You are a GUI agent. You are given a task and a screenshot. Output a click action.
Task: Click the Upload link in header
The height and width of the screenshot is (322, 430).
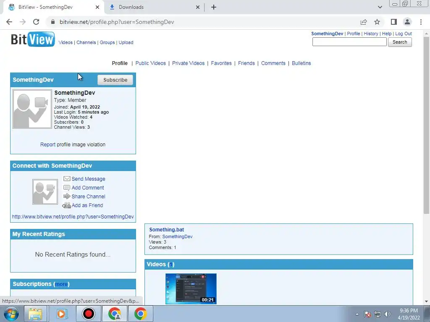(x=126, y=42)
